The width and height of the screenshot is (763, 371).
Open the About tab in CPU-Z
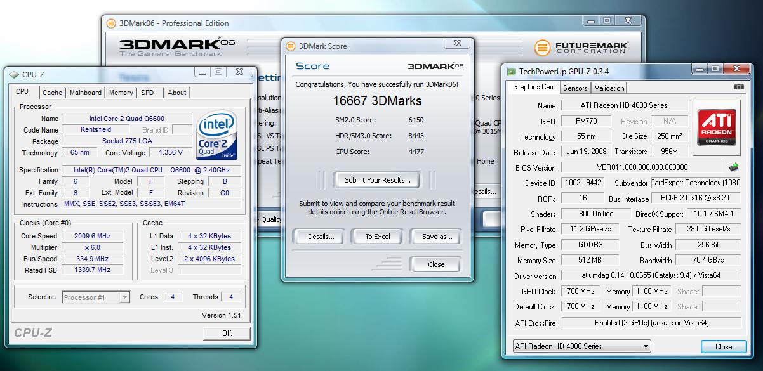coord(176,93)
